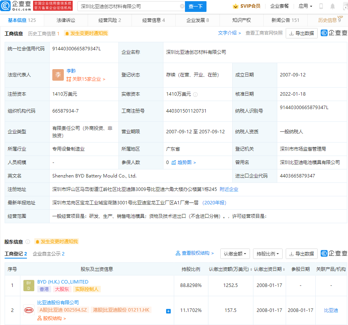
Task: Click 发生变更时通知我 beside 股东信息
Action: click(x=57, y=241)
